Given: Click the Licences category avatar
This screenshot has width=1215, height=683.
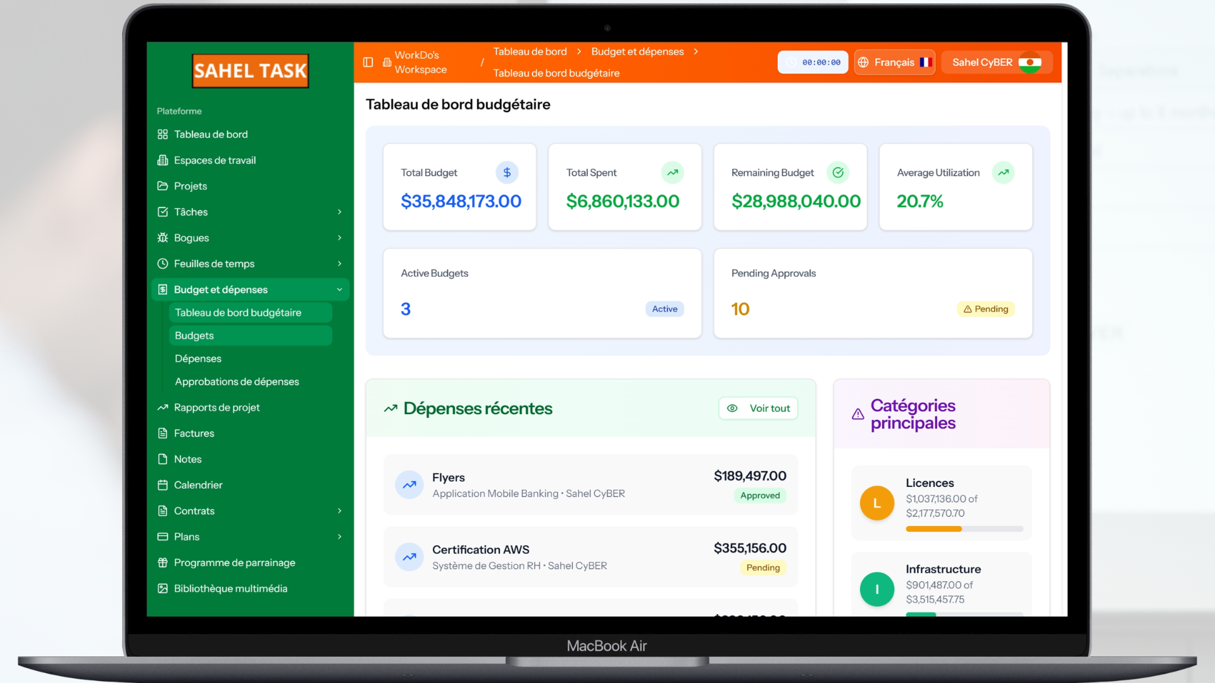Looking at the screenshot, I should 876,503.
